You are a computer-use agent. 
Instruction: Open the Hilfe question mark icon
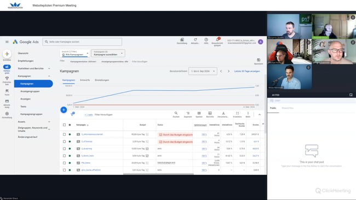(x=206, y=40)
